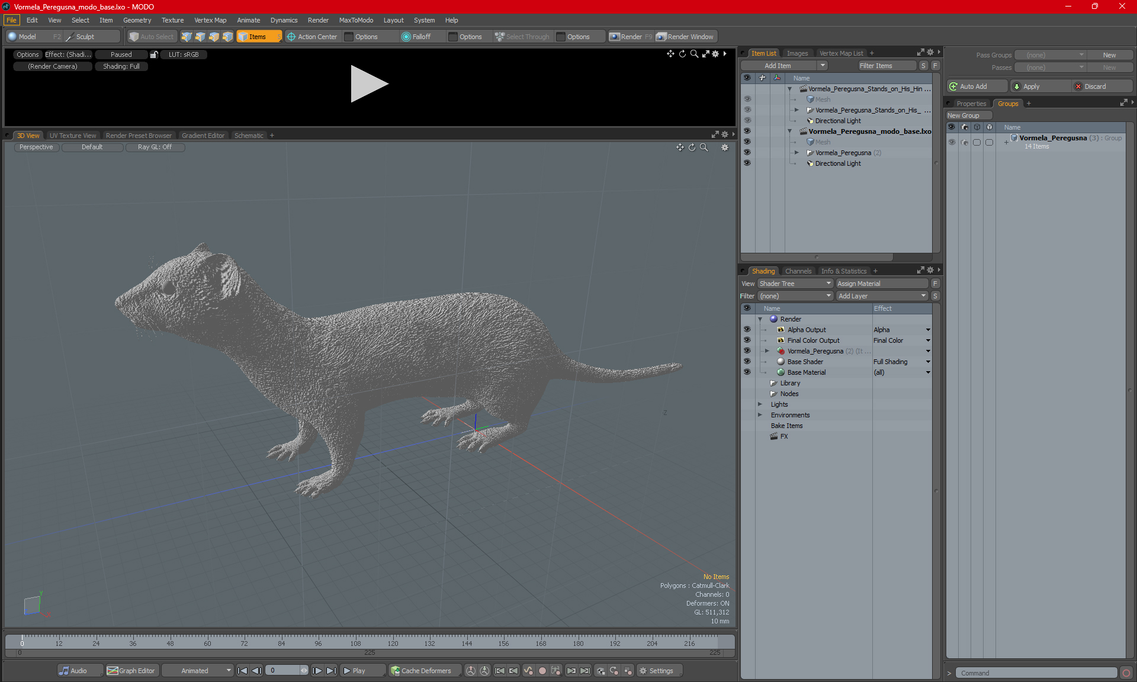Screen dimensions: 1137x682
Task: Toggle Vormela_Peregusna group visibility eye
Action: [x=952, y=142]
